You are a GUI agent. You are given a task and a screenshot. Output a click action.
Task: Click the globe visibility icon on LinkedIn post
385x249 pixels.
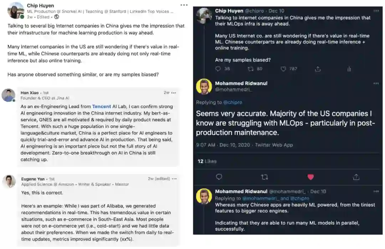coord(57,17)
